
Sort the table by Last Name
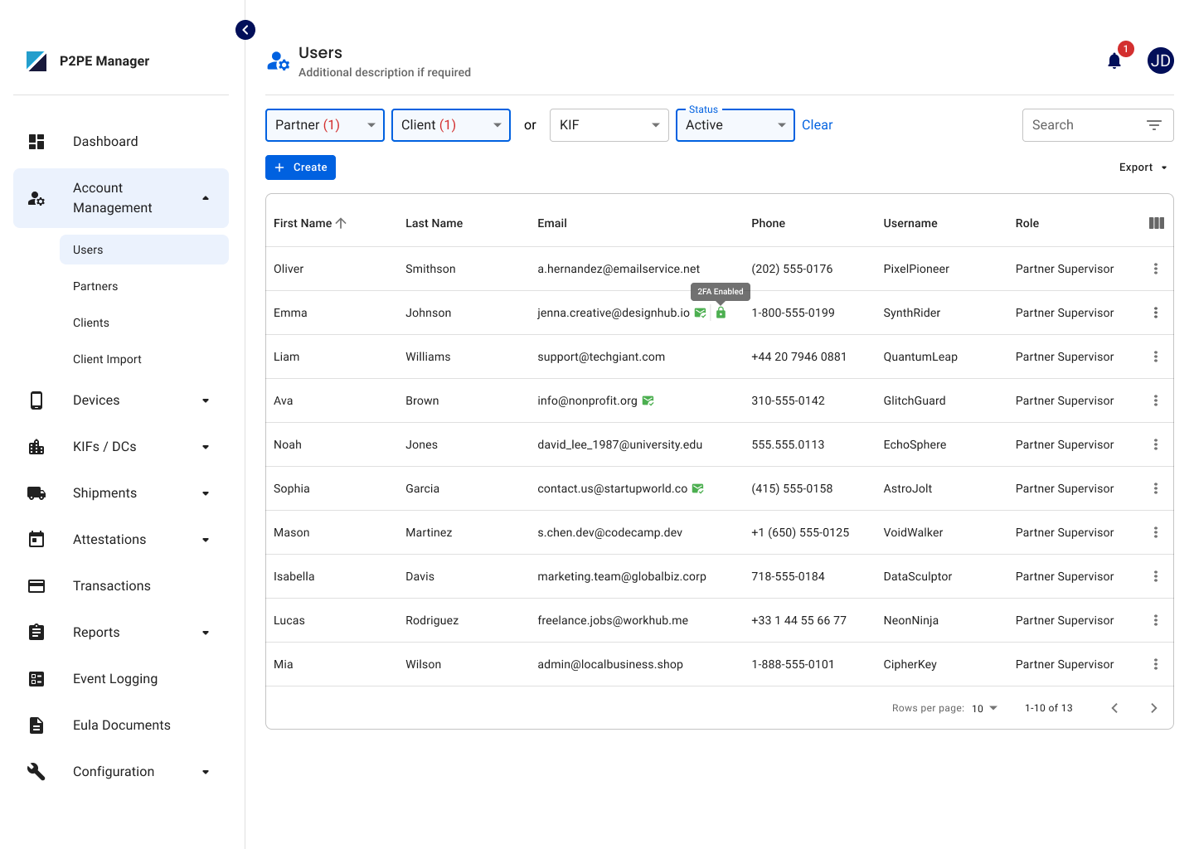(x=434, y=223)
